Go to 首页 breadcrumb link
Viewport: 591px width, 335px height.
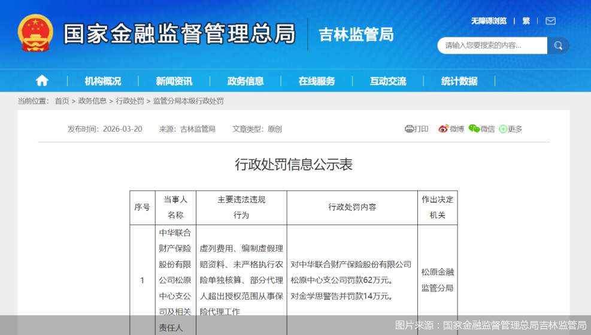coord(62,101)
